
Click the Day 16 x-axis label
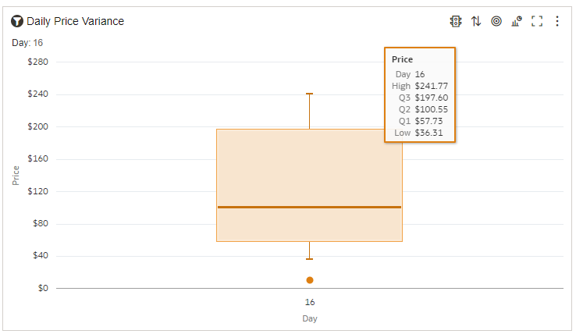tap(310, 302)
